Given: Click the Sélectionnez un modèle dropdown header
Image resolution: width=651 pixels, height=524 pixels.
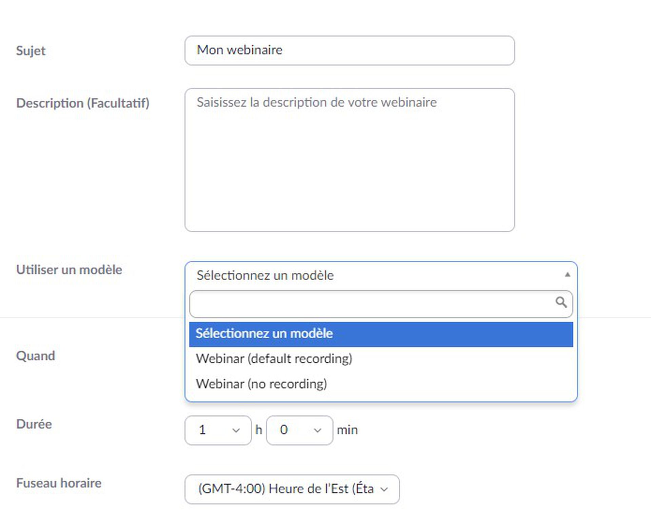Looking at the screenshot, I should coord(381,275).
